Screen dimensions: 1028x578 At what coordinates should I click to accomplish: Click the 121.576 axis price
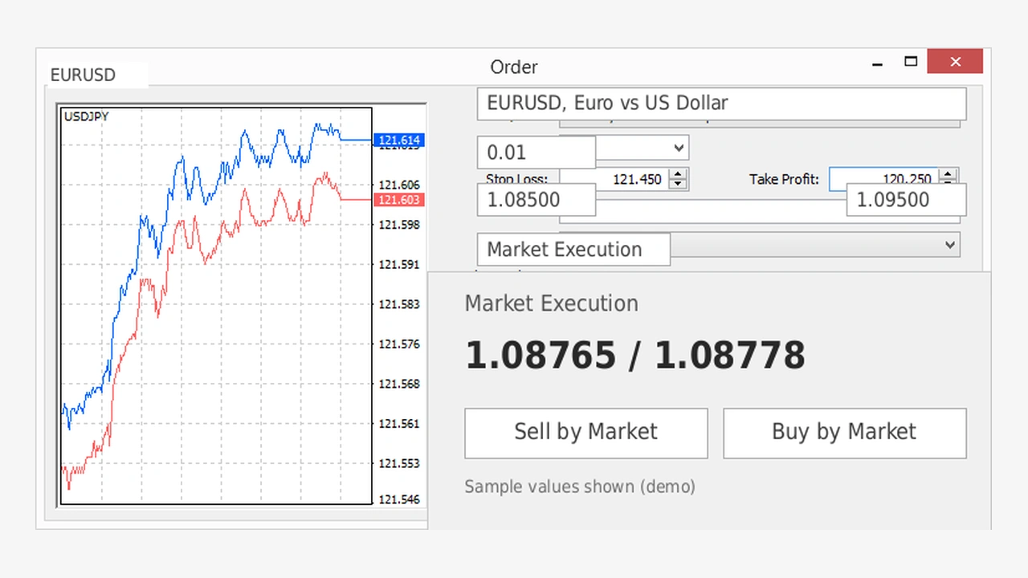399,344
